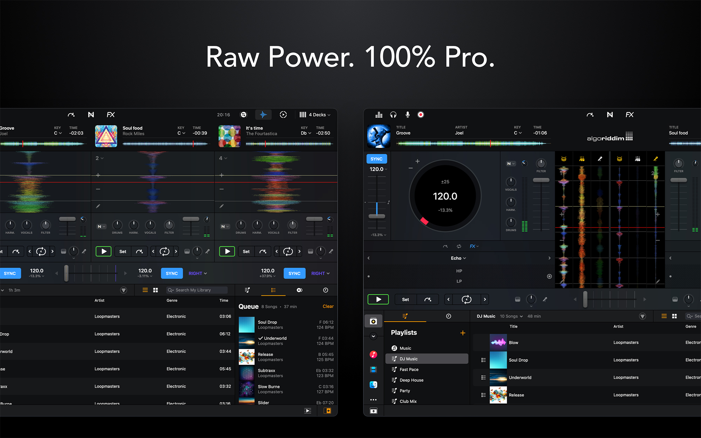Screen dimensions: 701x438
Task: Open the mixer levels icon
Action: coord(379,115)
